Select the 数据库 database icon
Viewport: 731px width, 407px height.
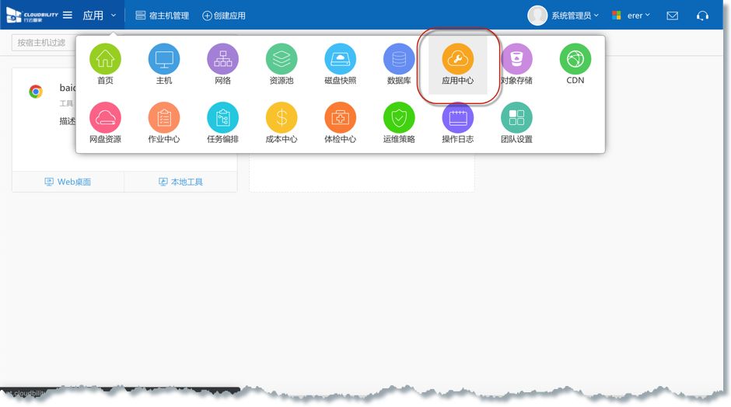[x=399, y=60]
